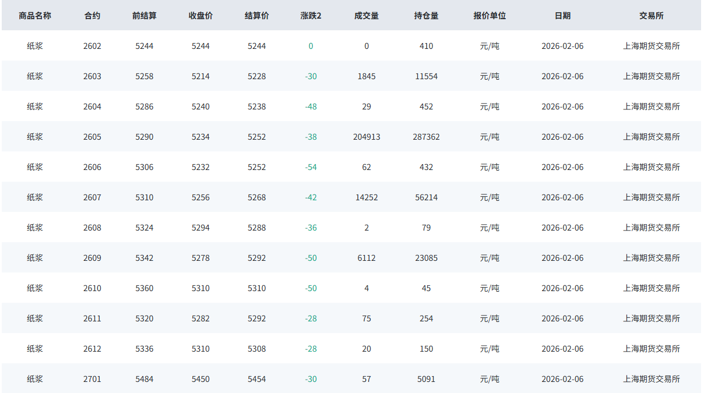The height and width of the screenshot is (393, 704).
Task: Select the 交易所 column header
Action: click(x=652, y=16)
